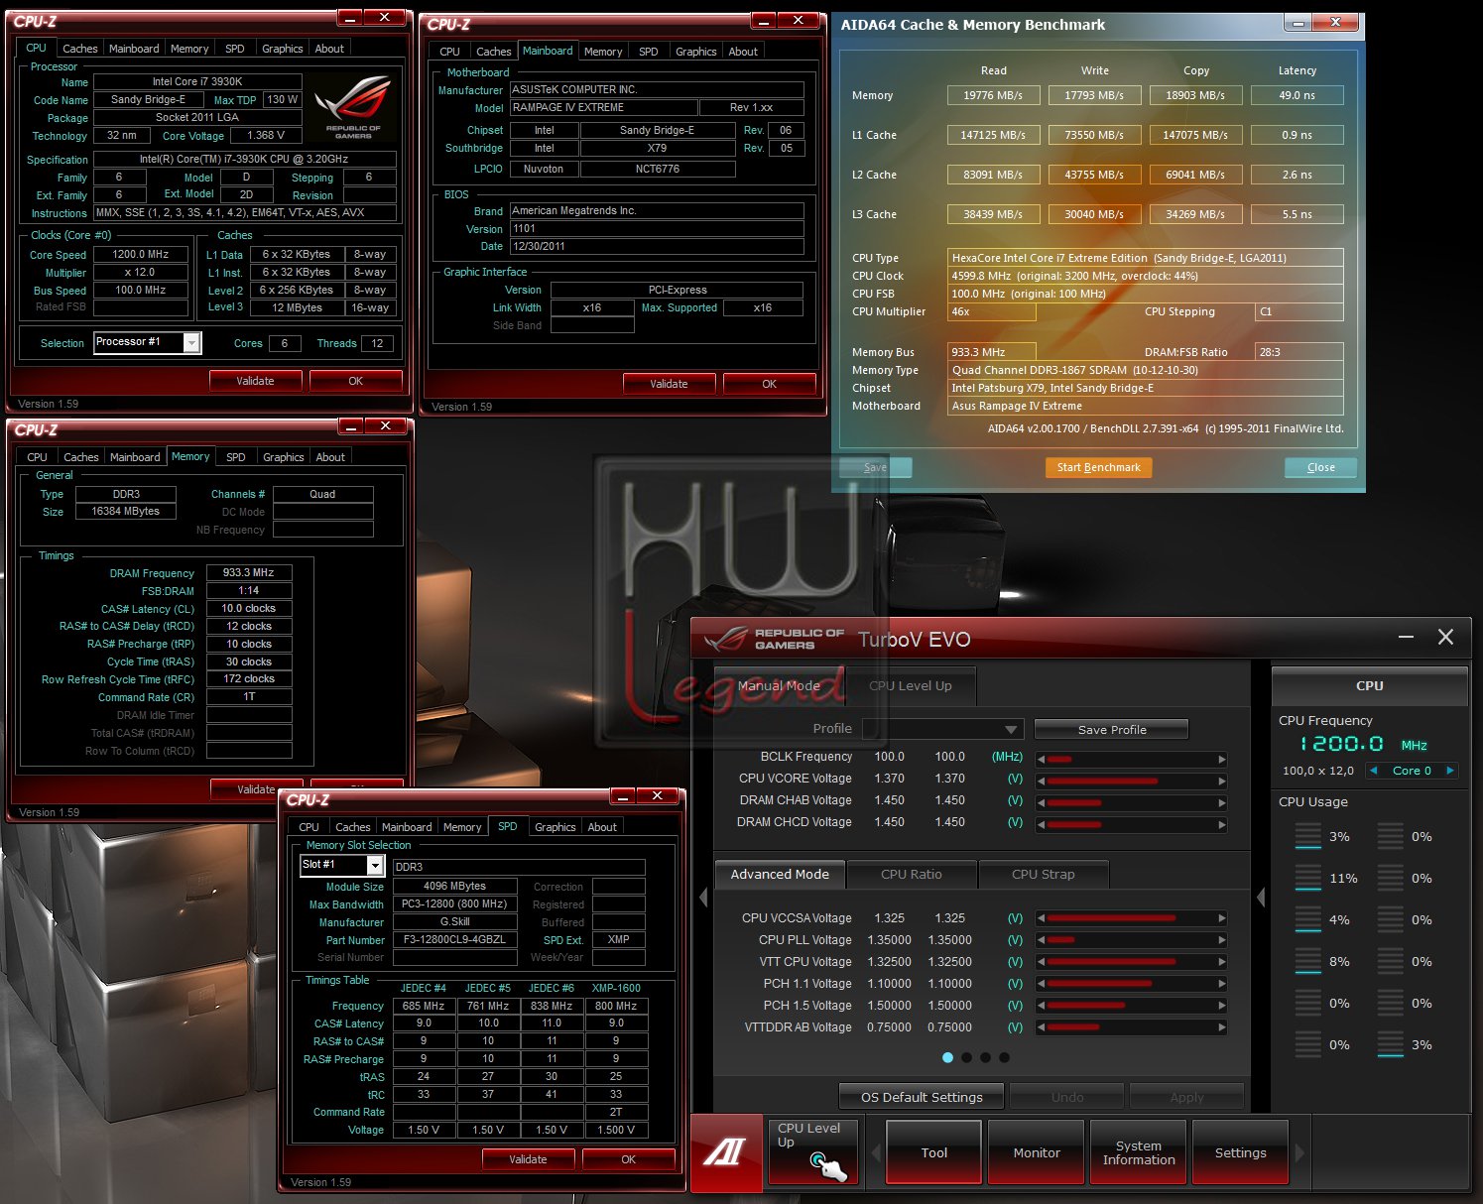The image size is (1483, 1204).
Task: Open the Profile dropdown in TurboV EVO
Action: coord(941,729)
